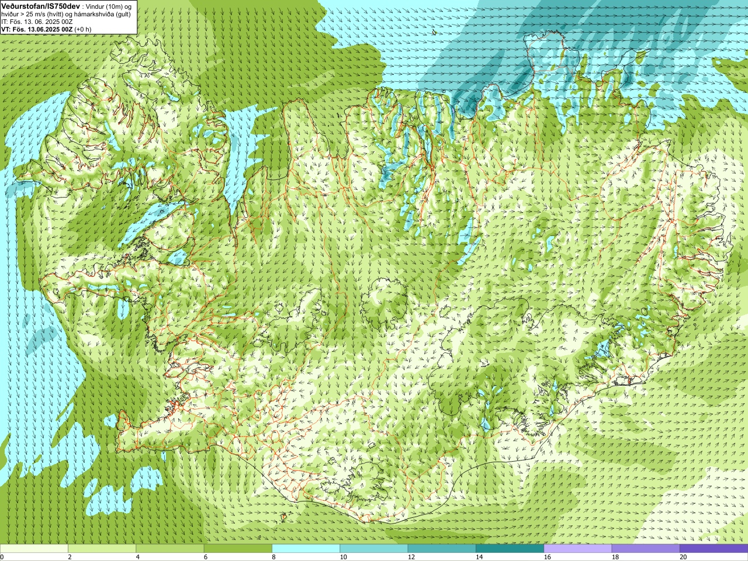Click the dark purple legend swatch above 20 m/s
The height and width of the screenshot is (561, 748).
click(714, 549)
